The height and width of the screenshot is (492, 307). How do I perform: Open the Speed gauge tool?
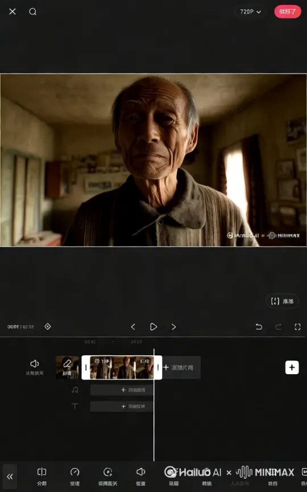(75, 477)
